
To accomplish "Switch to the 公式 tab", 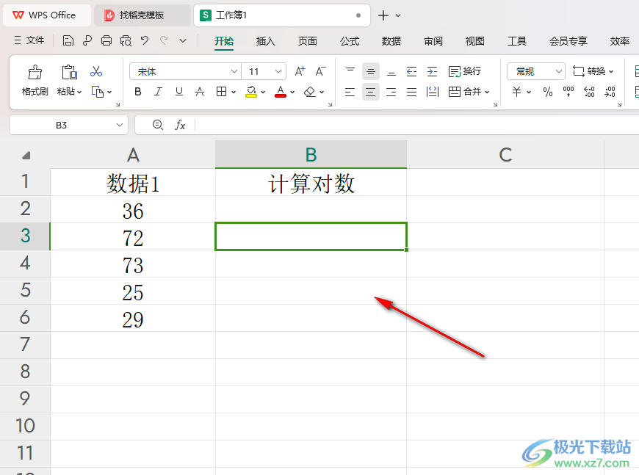I will [x=350, y=40].
